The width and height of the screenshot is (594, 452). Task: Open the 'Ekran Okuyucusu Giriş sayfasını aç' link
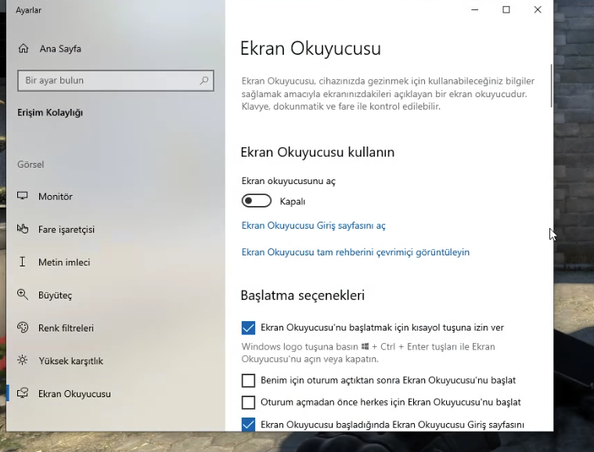[313, 226]
